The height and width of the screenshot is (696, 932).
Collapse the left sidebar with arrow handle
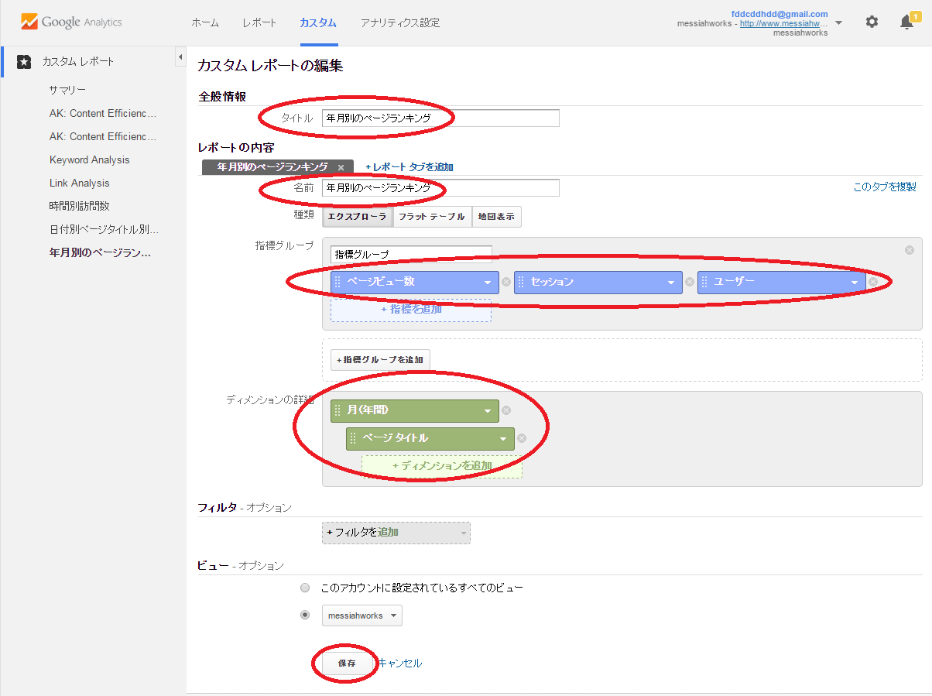point(180,57)
